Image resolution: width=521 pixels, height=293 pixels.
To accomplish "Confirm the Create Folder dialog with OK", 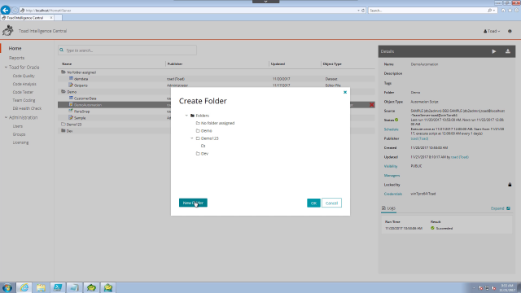I will [313, 203].
